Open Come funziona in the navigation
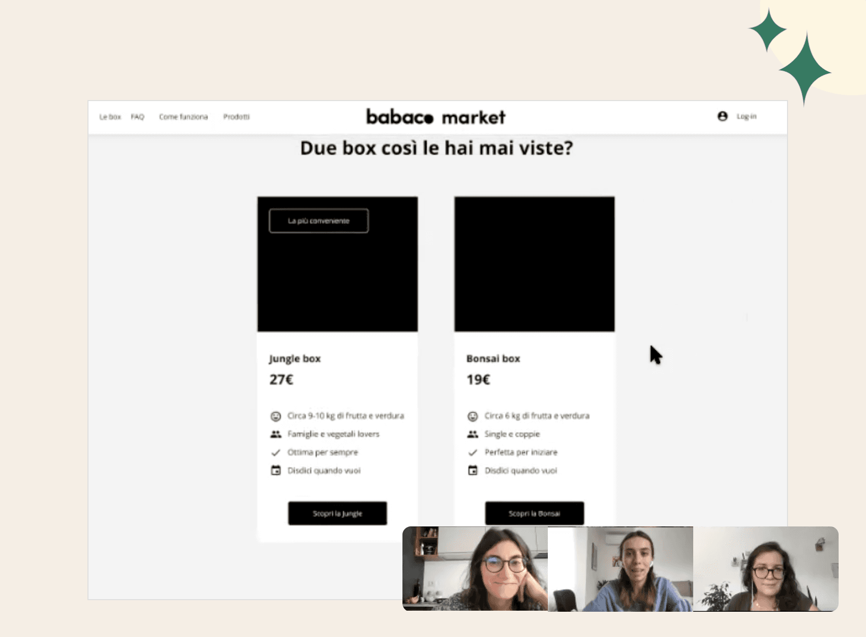 tap(183, 117)
